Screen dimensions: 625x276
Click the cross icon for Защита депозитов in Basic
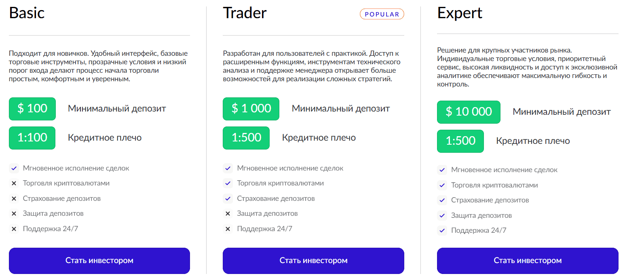15,213
